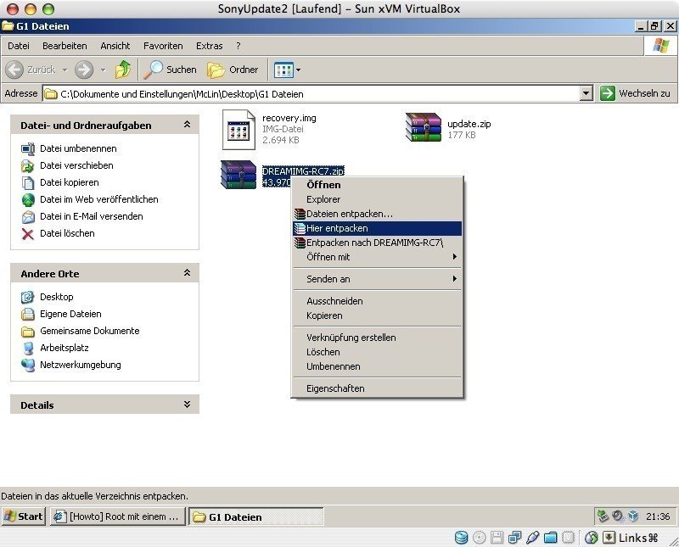Open the Suchen search tool
Screen dimensions: 679x547
click(x=171, y=70)
